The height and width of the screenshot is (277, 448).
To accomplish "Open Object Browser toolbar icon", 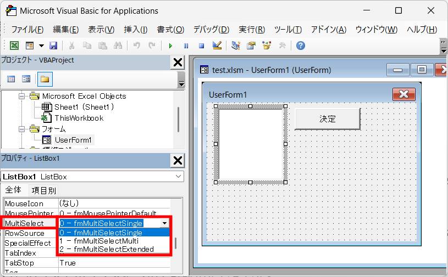I will (267, 46).
